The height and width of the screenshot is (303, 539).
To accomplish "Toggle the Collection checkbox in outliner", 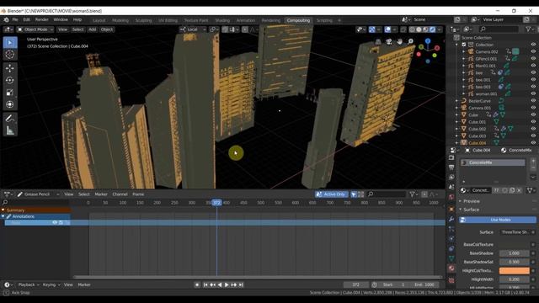I will pyautogui.click(x=464, y=45).
